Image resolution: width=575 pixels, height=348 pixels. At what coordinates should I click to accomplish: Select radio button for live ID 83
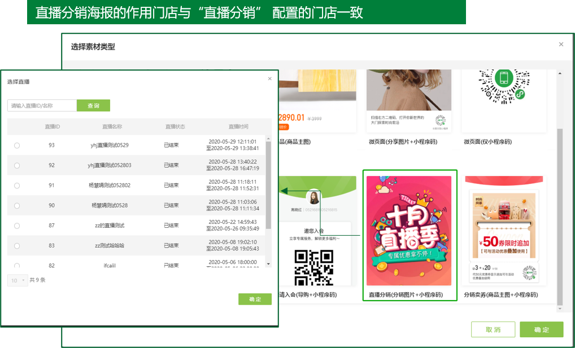pyautogui.click(x=17, y=246)
